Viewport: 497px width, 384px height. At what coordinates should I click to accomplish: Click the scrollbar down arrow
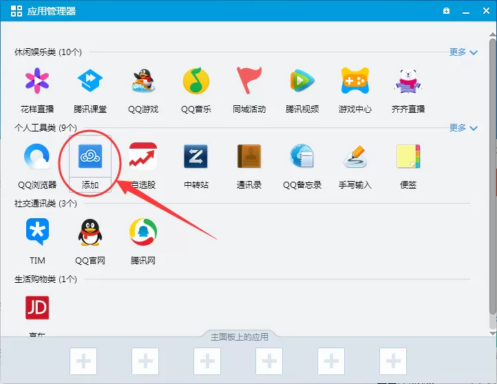[x=493, y=333]
